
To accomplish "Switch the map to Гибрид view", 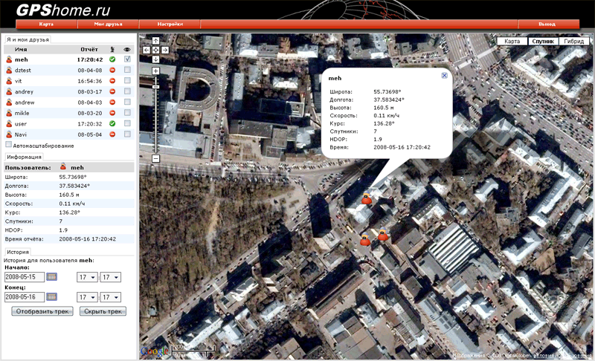I will [x=573, y=42].
